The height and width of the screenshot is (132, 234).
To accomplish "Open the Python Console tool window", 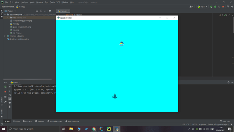I will [x=72, y=121].
